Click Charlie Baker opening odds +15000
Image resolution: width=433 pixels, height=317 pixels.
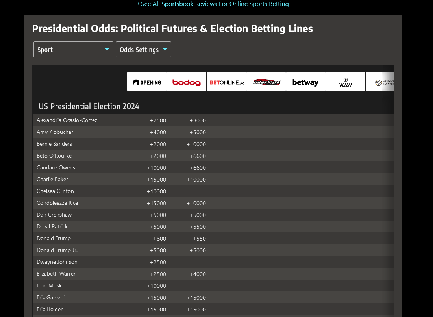pyautogui.click(x=156, y=180)
